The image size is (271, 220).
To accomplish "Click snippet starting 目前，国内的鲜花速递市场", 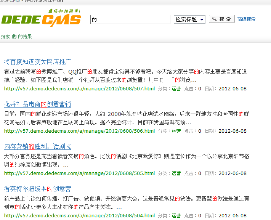I will coord(127,118).
